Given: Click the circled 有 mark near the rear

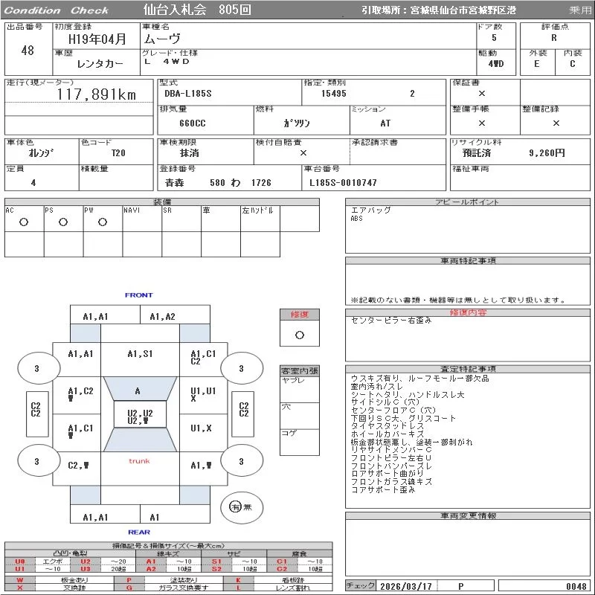Looking at the screenshot, I should [236, 507].
